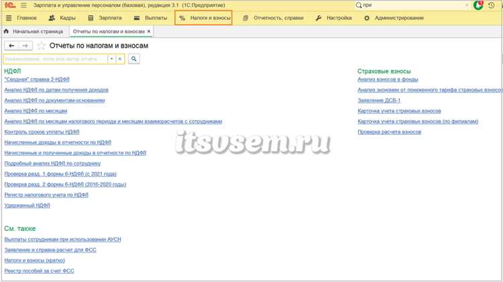Open the Выплаты section
The height and width of the screenshot is (282, 503).
coord(150,18)
